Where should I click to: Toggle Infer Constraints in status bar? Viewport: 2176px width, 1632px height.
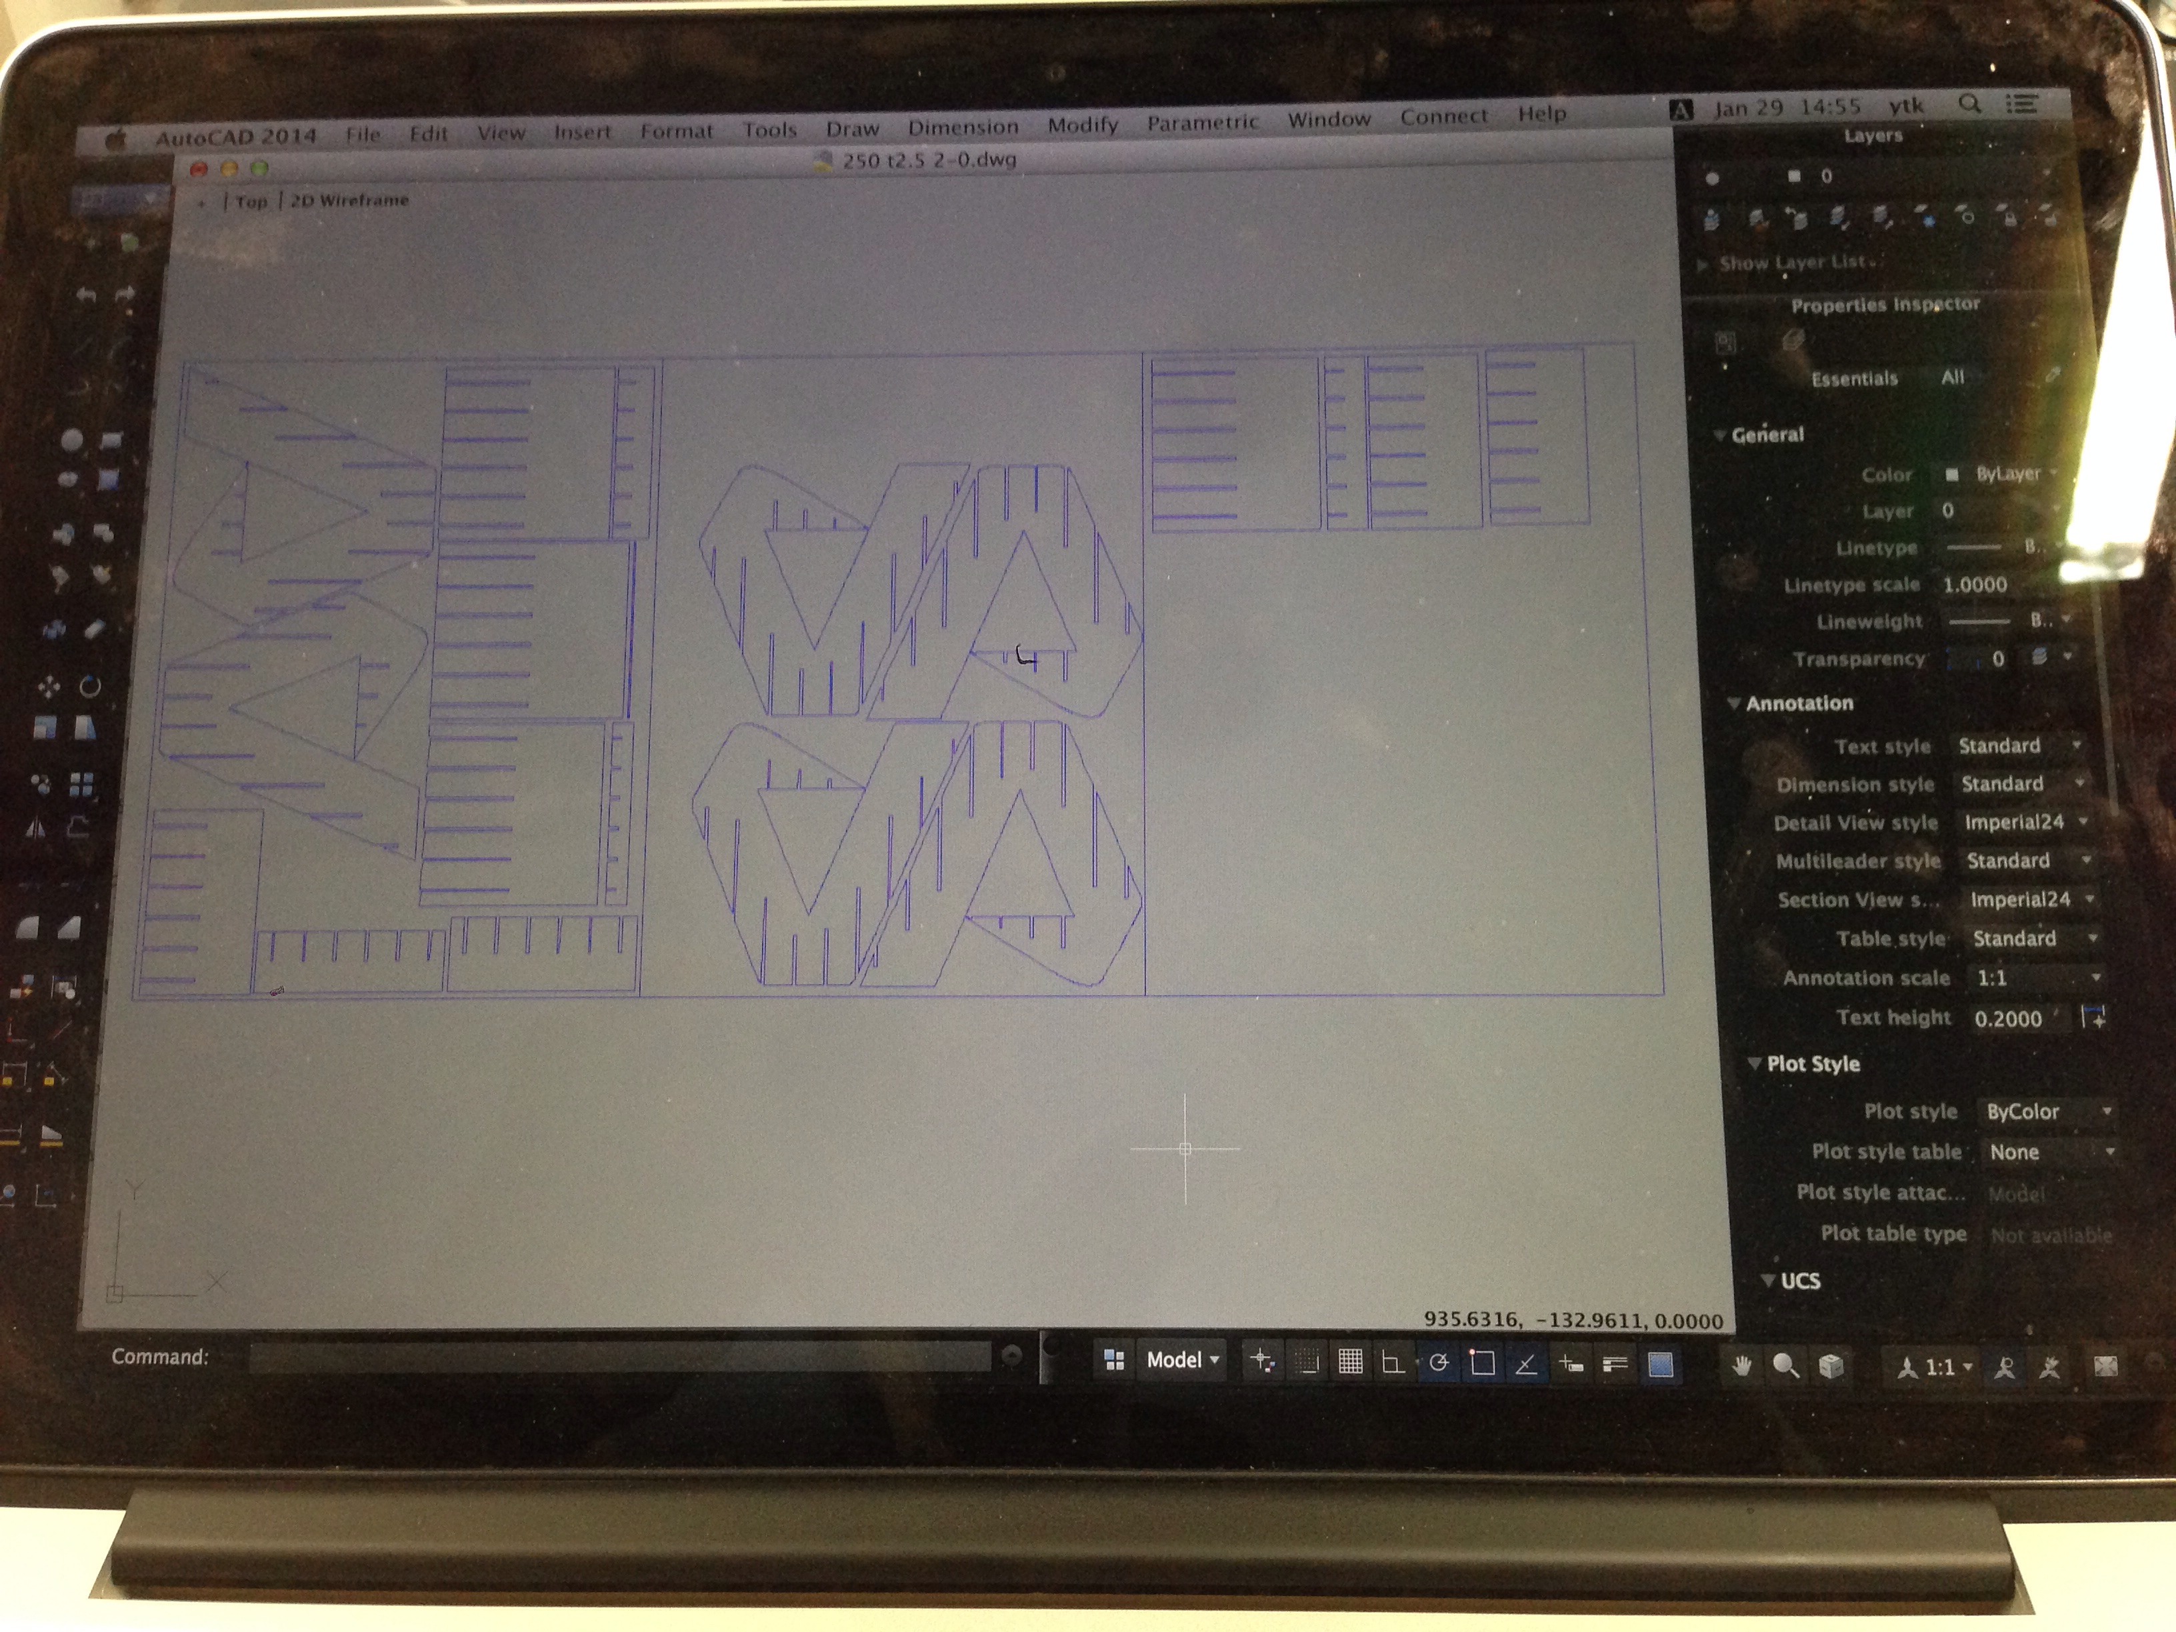coord(1262,1361)
